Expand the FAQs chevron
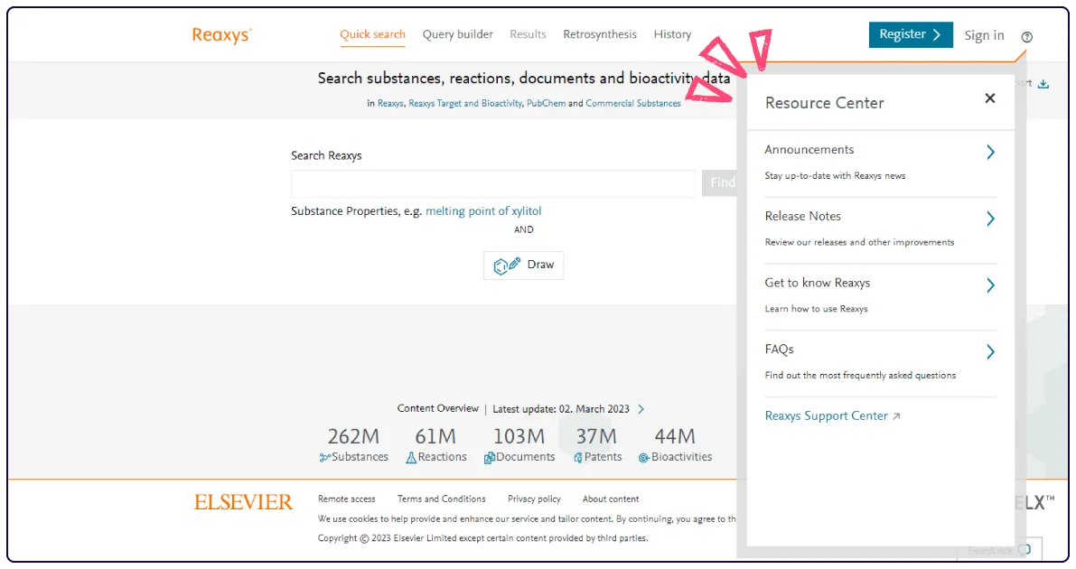 pyautogui.click(x=990, y=352)
